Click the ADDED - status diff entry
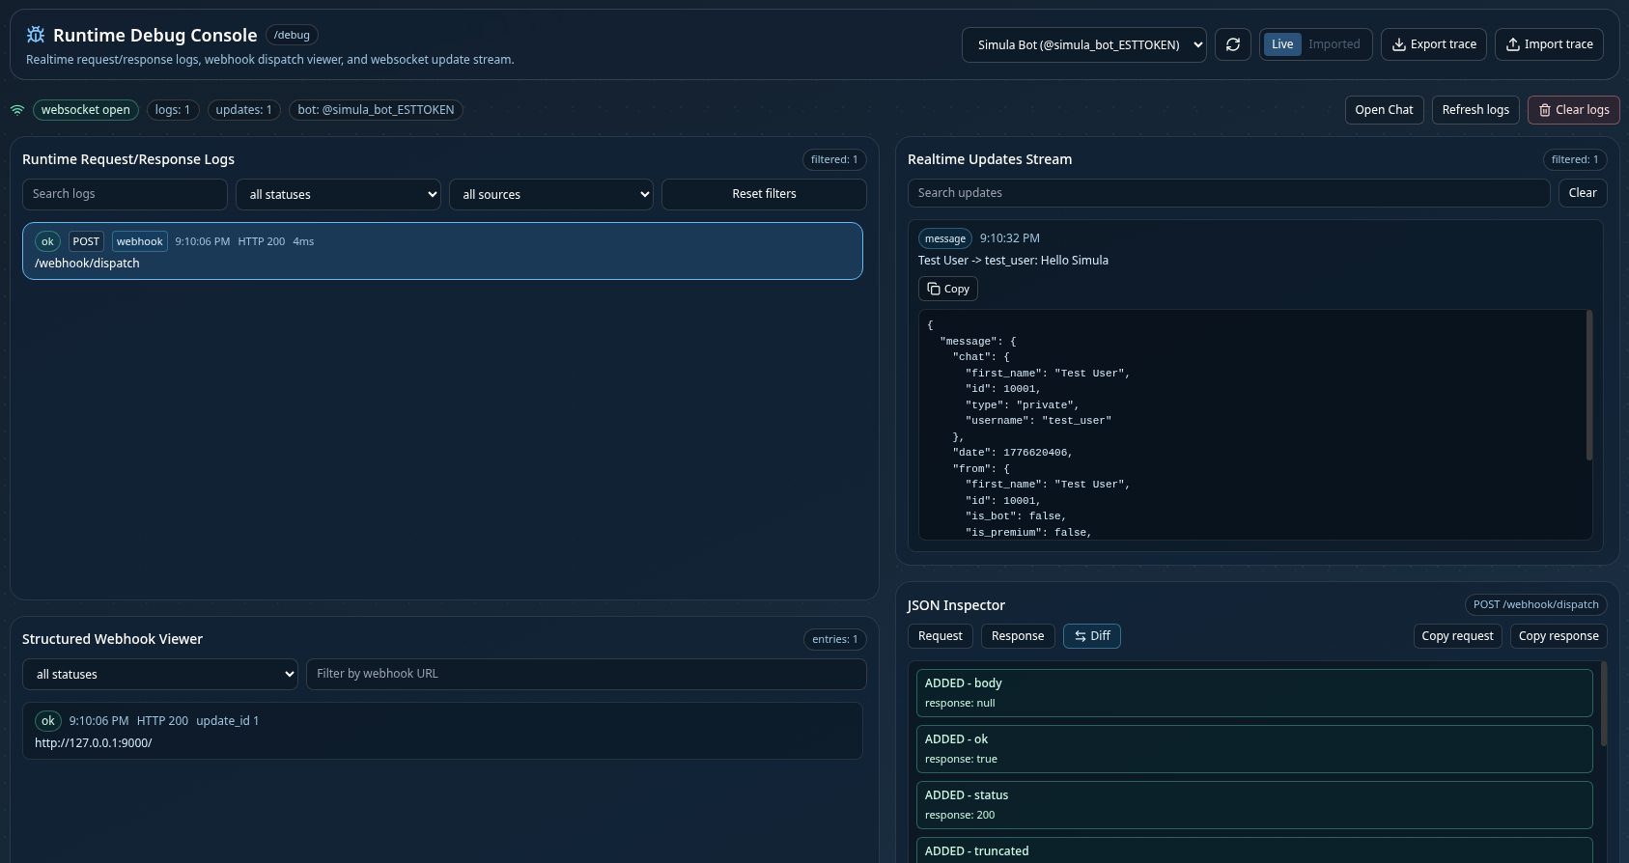This screenshot has width=1629, height=863. [x=1254, y=804]
